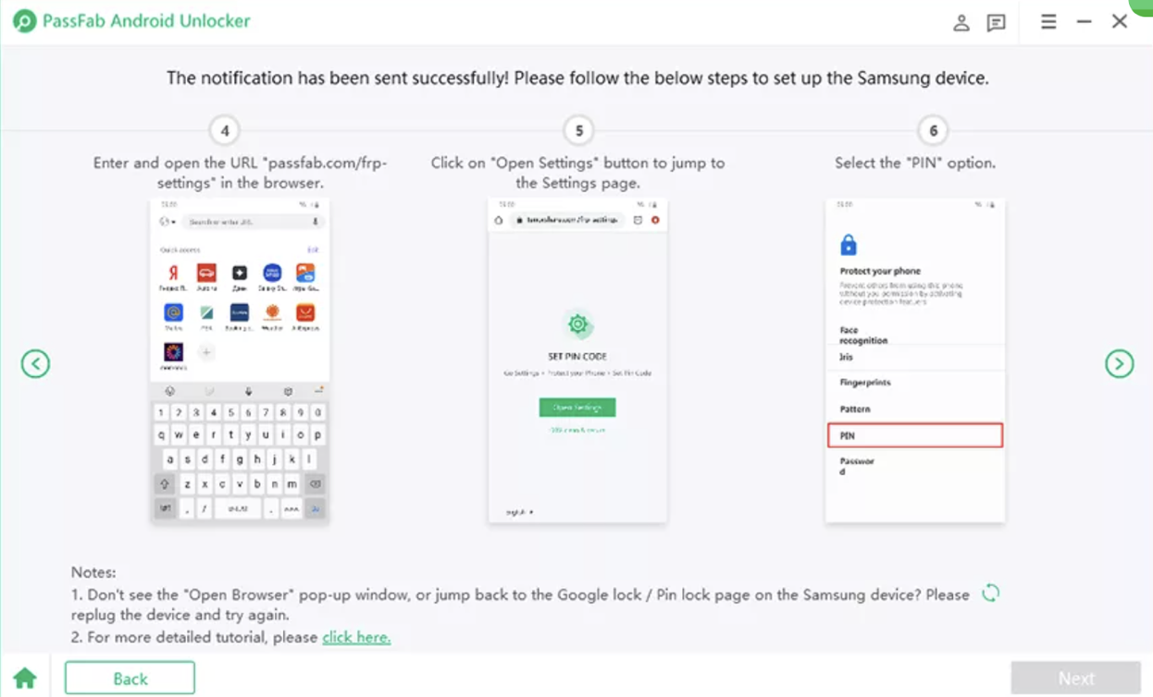Viewport: 1153px width, 697px height.
Task: Click the step 6 PIN option screenshot
Action: pyautogui.click(x=915, y=361)
